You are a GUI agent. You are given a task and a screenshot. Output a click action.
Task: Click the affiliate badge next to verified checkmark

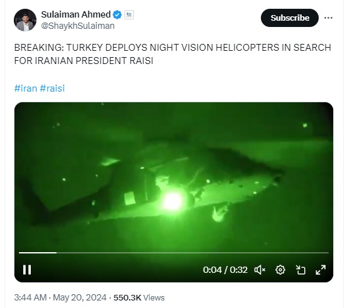click(129, 15)
